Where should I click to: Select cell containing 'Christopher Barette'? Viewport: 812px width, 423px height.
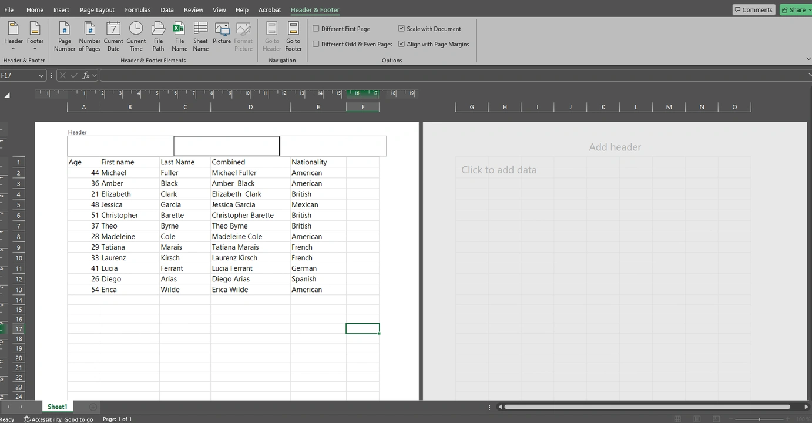(250, 215)
